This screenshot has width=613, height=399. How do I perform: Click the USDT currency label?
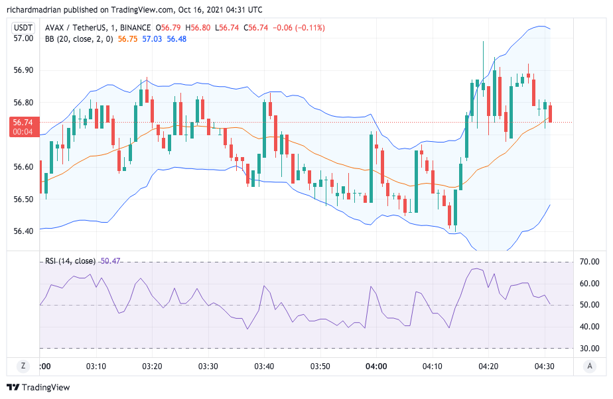(x=23, y=28)
